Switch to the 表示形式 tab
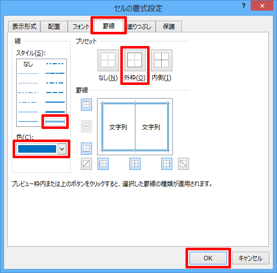This screenshot has width=277, height=273. [x=24, y=26]
